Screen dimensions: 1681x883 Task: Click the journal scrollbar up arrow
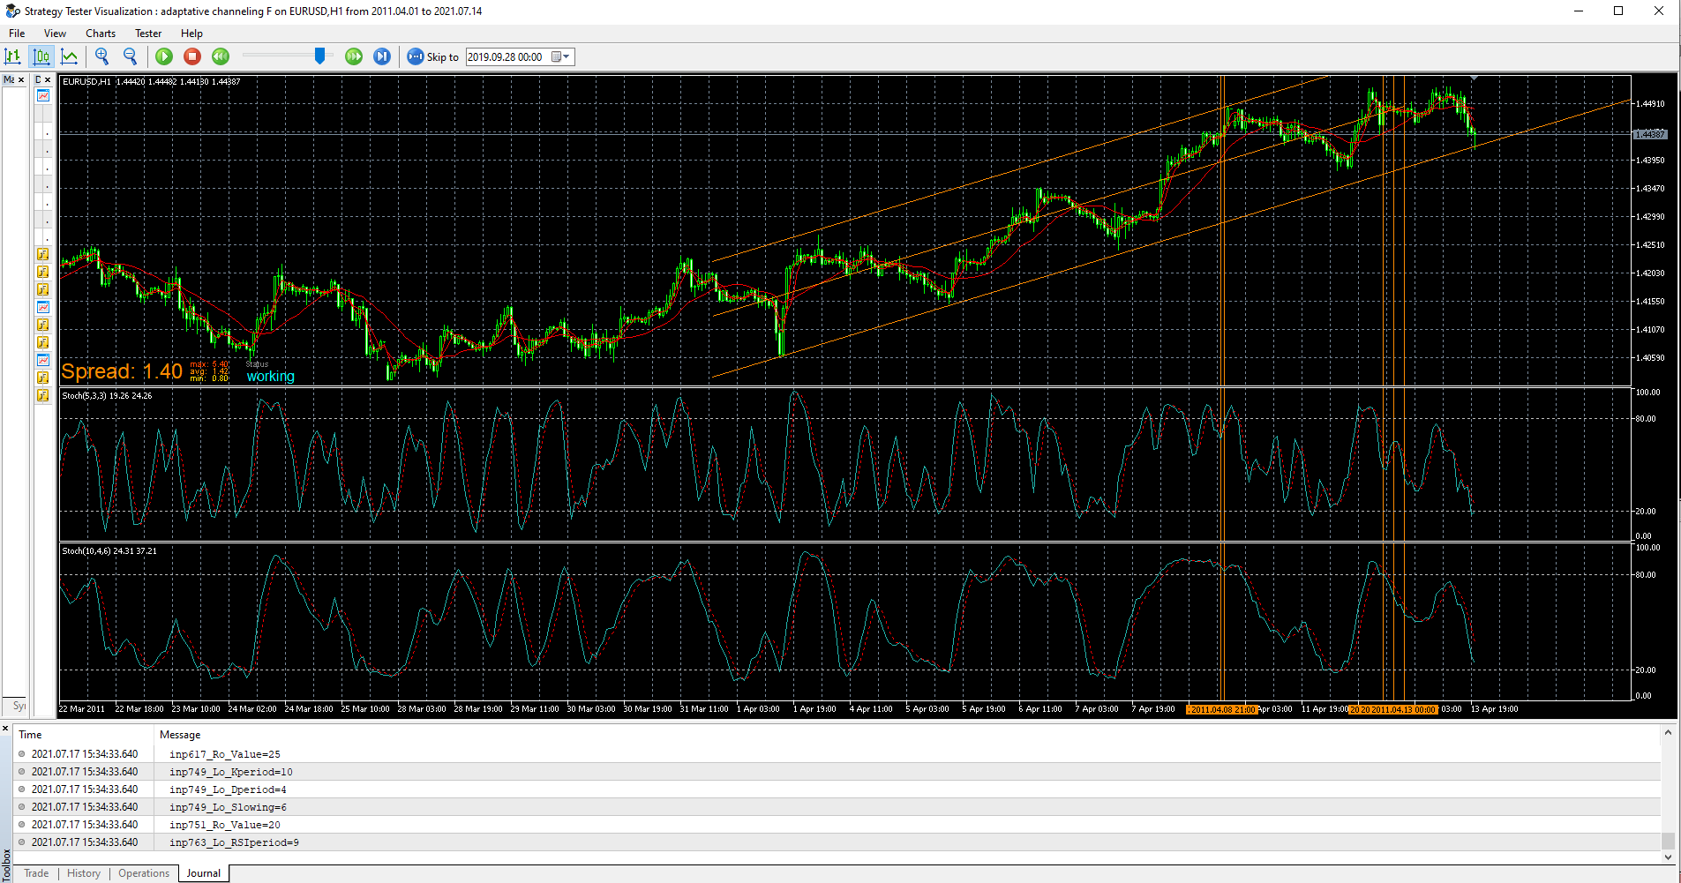click(x=1668, y=733)
